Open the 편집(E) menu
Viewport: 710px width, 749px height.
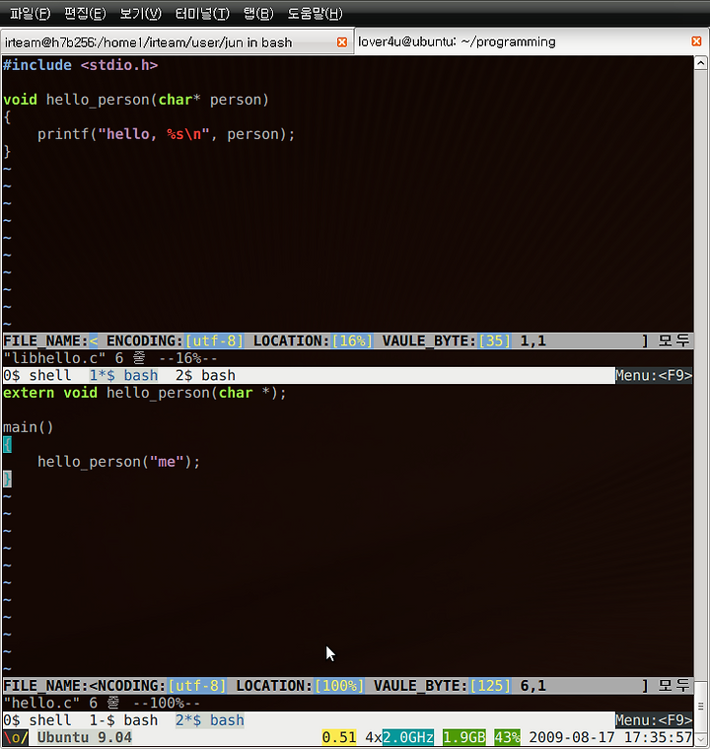85,13
